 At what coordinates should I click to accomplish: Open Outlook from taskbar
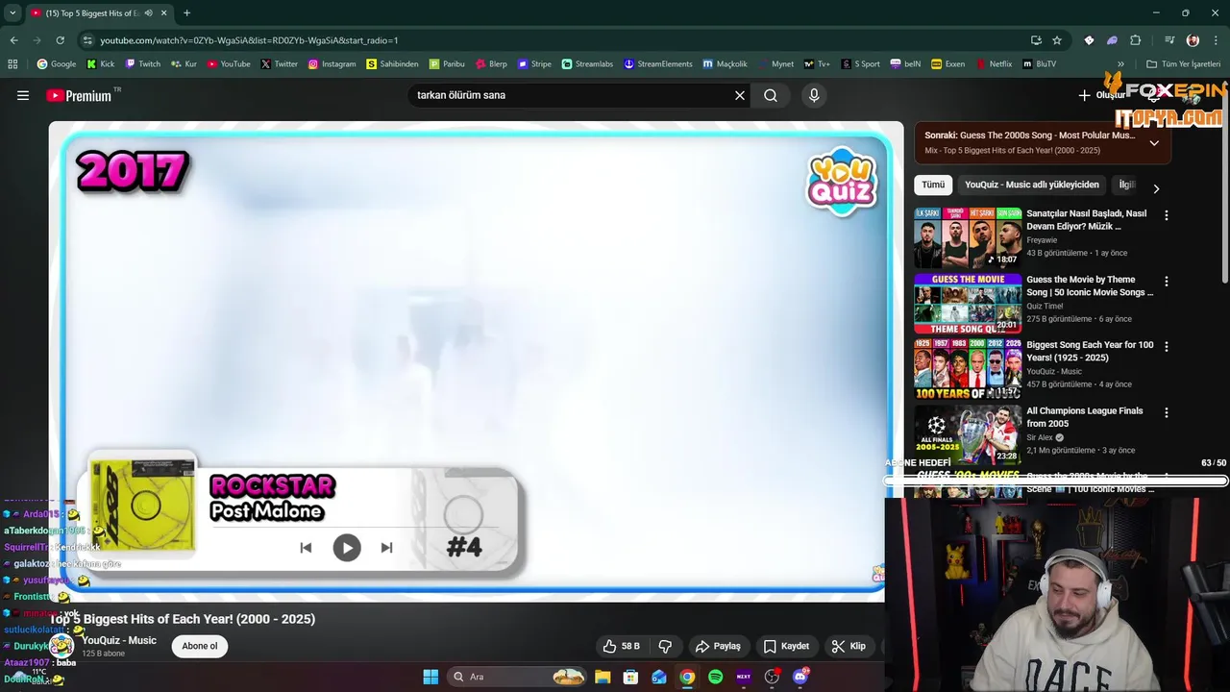tap(659, 677)
